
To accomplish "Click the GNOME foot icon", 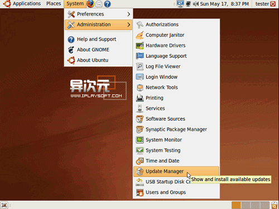I will pyautogui.click(x=71, y=50).
